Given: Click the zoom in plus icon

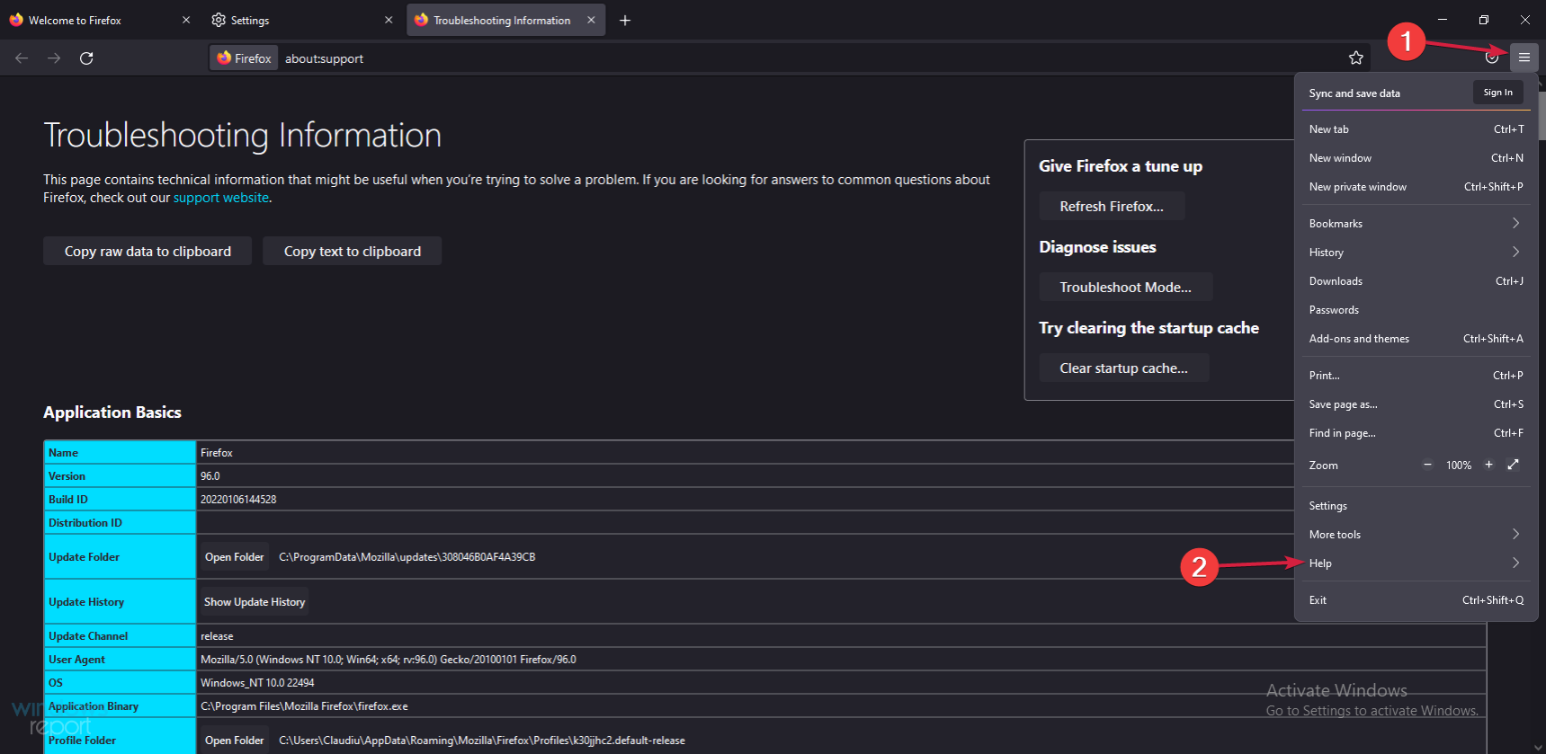Looking at the screenshot, I should pos(1488,465).
